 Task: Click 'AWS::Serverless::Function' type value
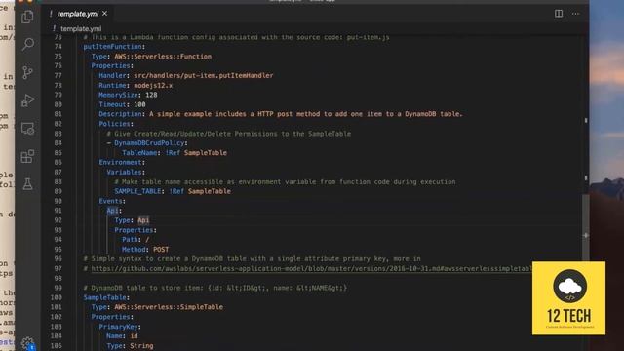coord(163,57)
